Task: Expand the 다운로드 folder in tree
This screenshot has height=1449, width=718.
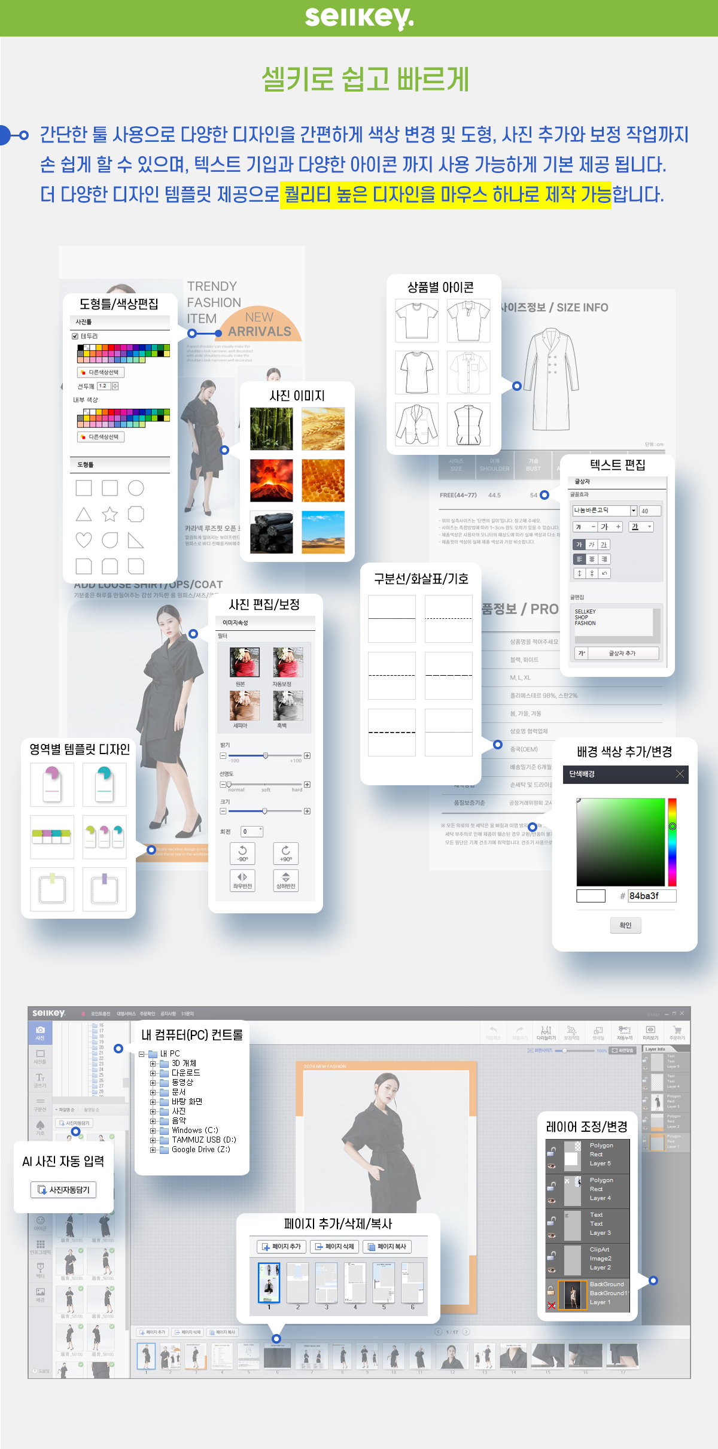Action: [x=153, y=1073]
